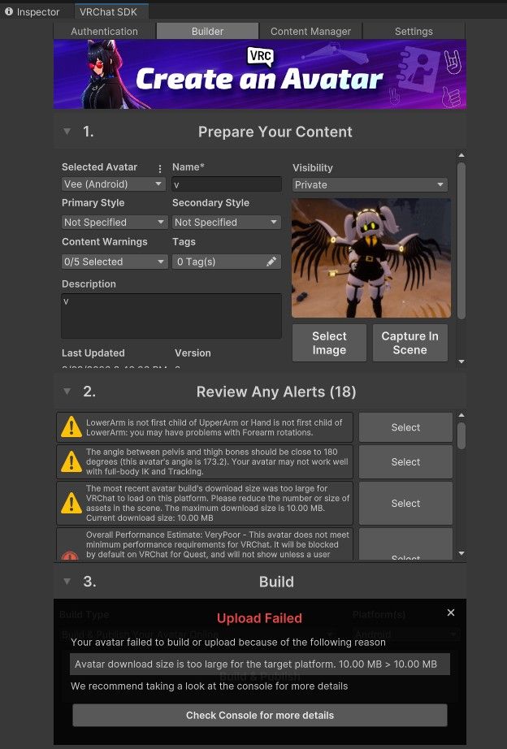Click Check Console for more details

(260, 715)
